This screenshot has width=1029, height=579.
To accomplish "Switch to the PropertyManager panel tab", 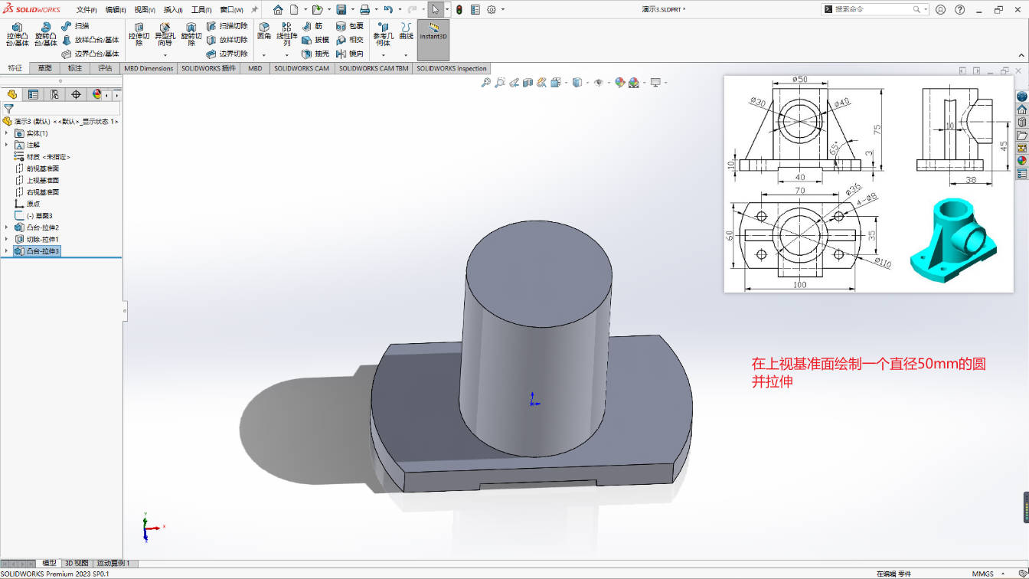I will (33, 94).
